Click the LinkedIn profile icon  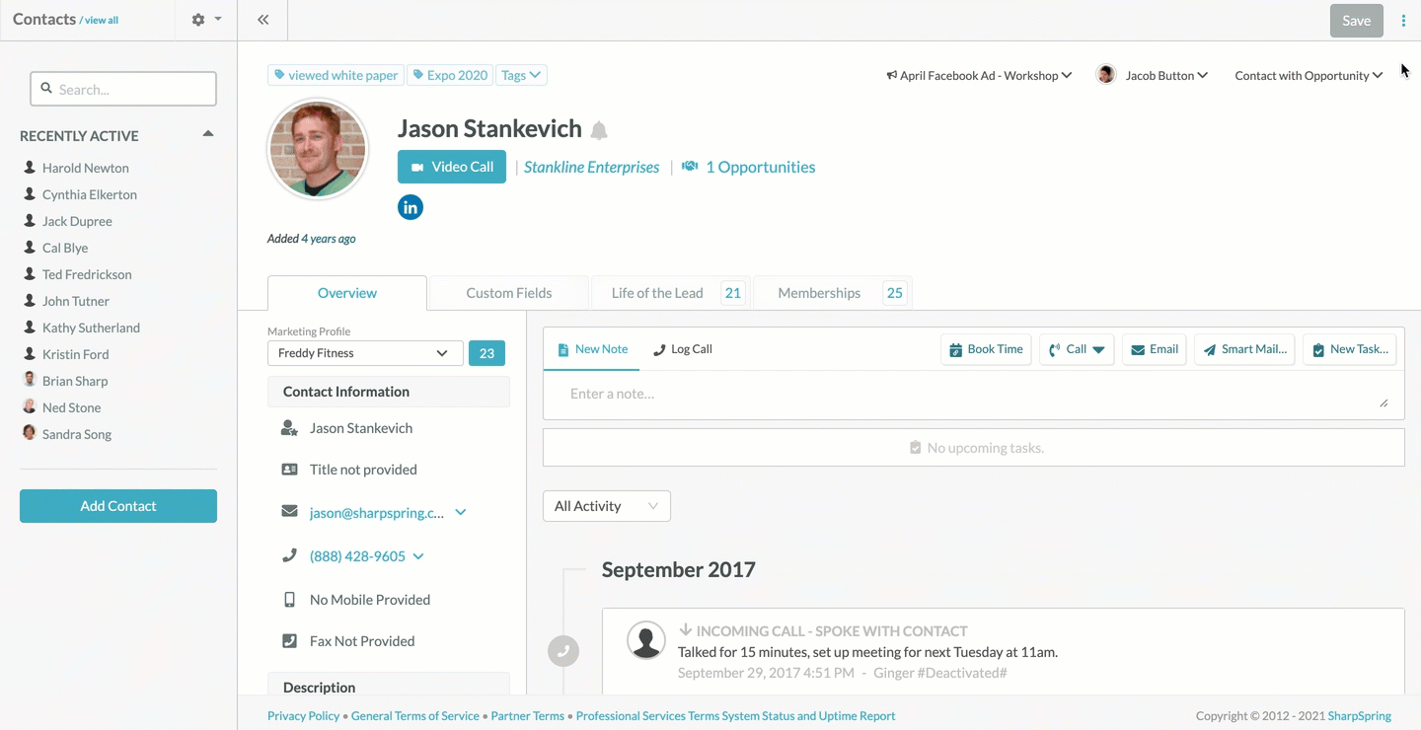pos(411,207)
